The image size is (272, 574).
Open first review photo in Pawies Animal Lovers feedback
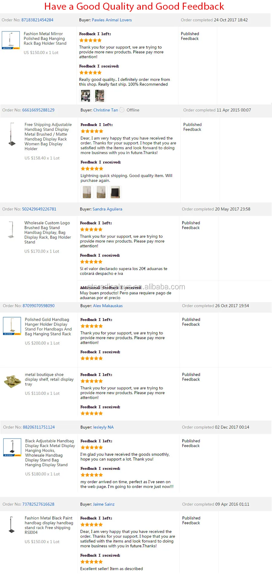click(x=86, y=96)
